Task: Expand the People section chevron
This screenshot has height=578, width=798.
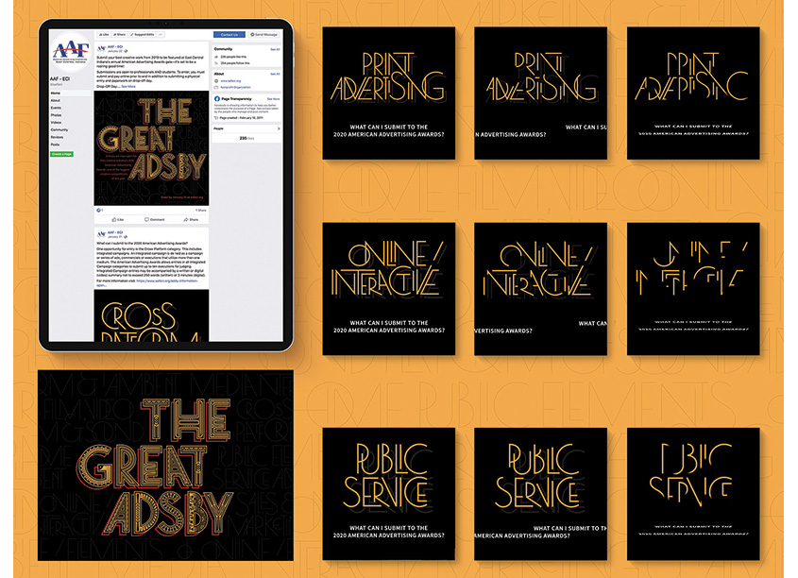Action: tap(279, 128)
